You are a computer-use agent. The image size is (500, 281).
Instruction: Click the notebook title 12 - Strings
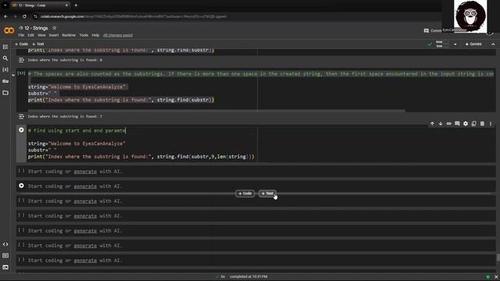pos(36,28)
